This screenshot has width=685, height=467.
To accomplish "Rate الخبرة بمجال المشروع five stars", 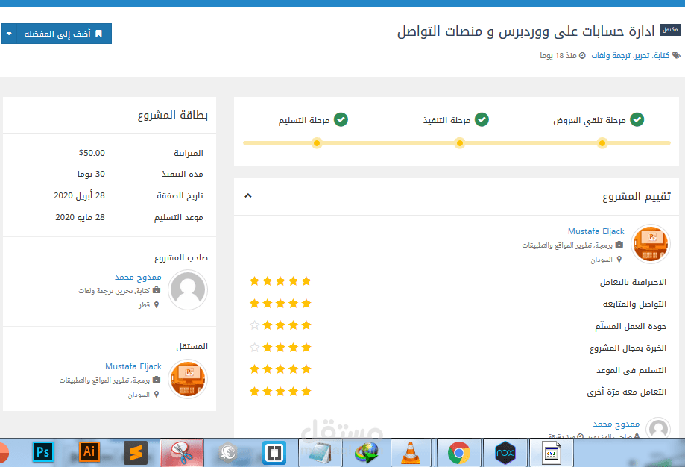I will [254, 346].
